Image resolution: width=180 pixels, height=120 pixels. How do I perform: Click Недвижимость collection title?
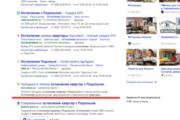(169, 37)
